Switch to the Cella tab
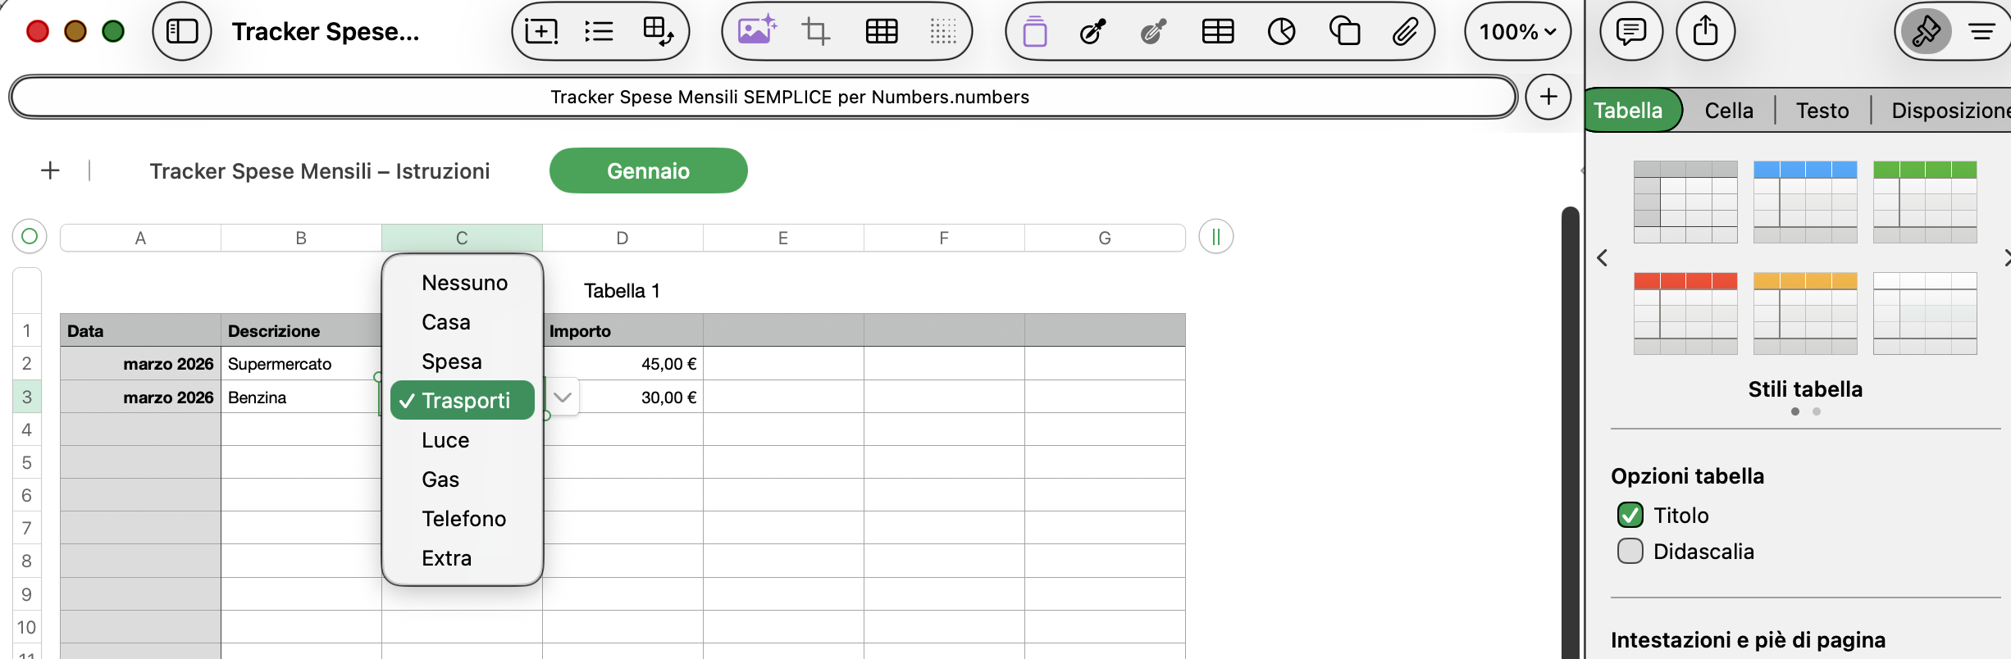2011x659 pixels. (1728, 111)
